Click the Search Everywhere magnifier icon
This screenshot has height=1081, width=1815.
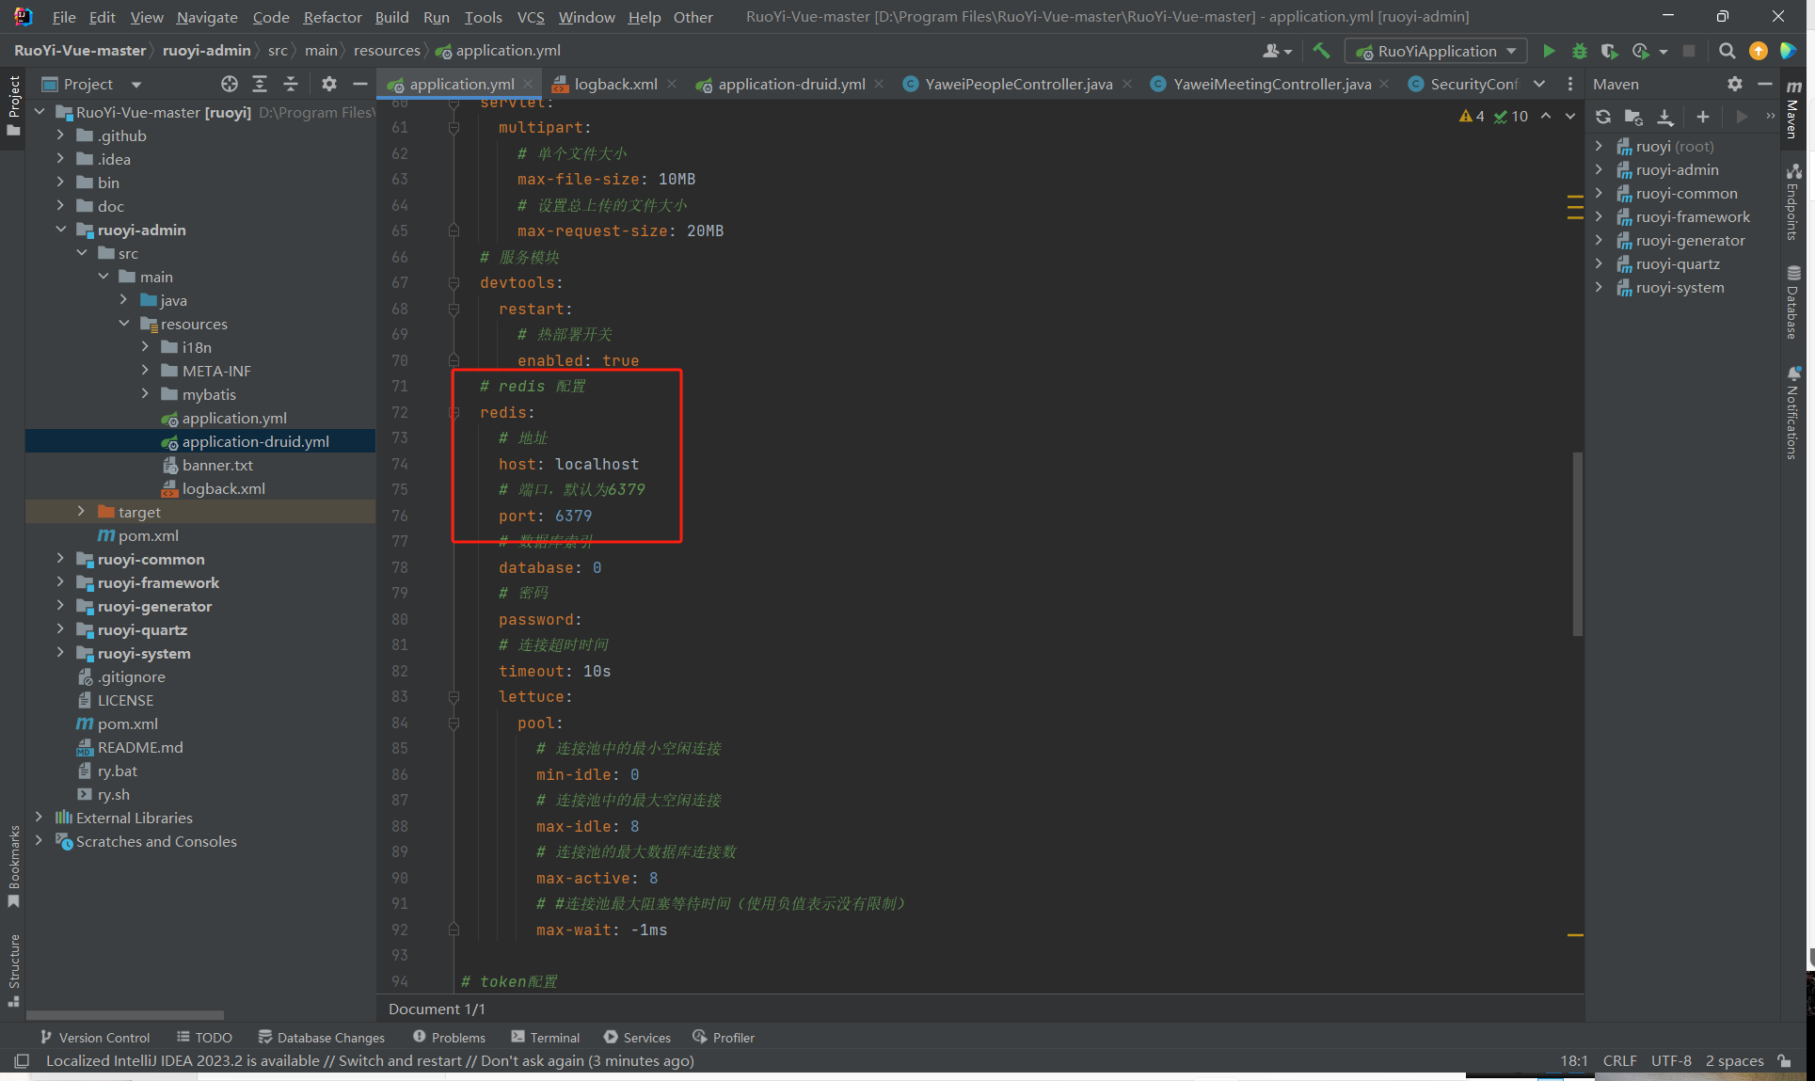[x=1727, y=51]
